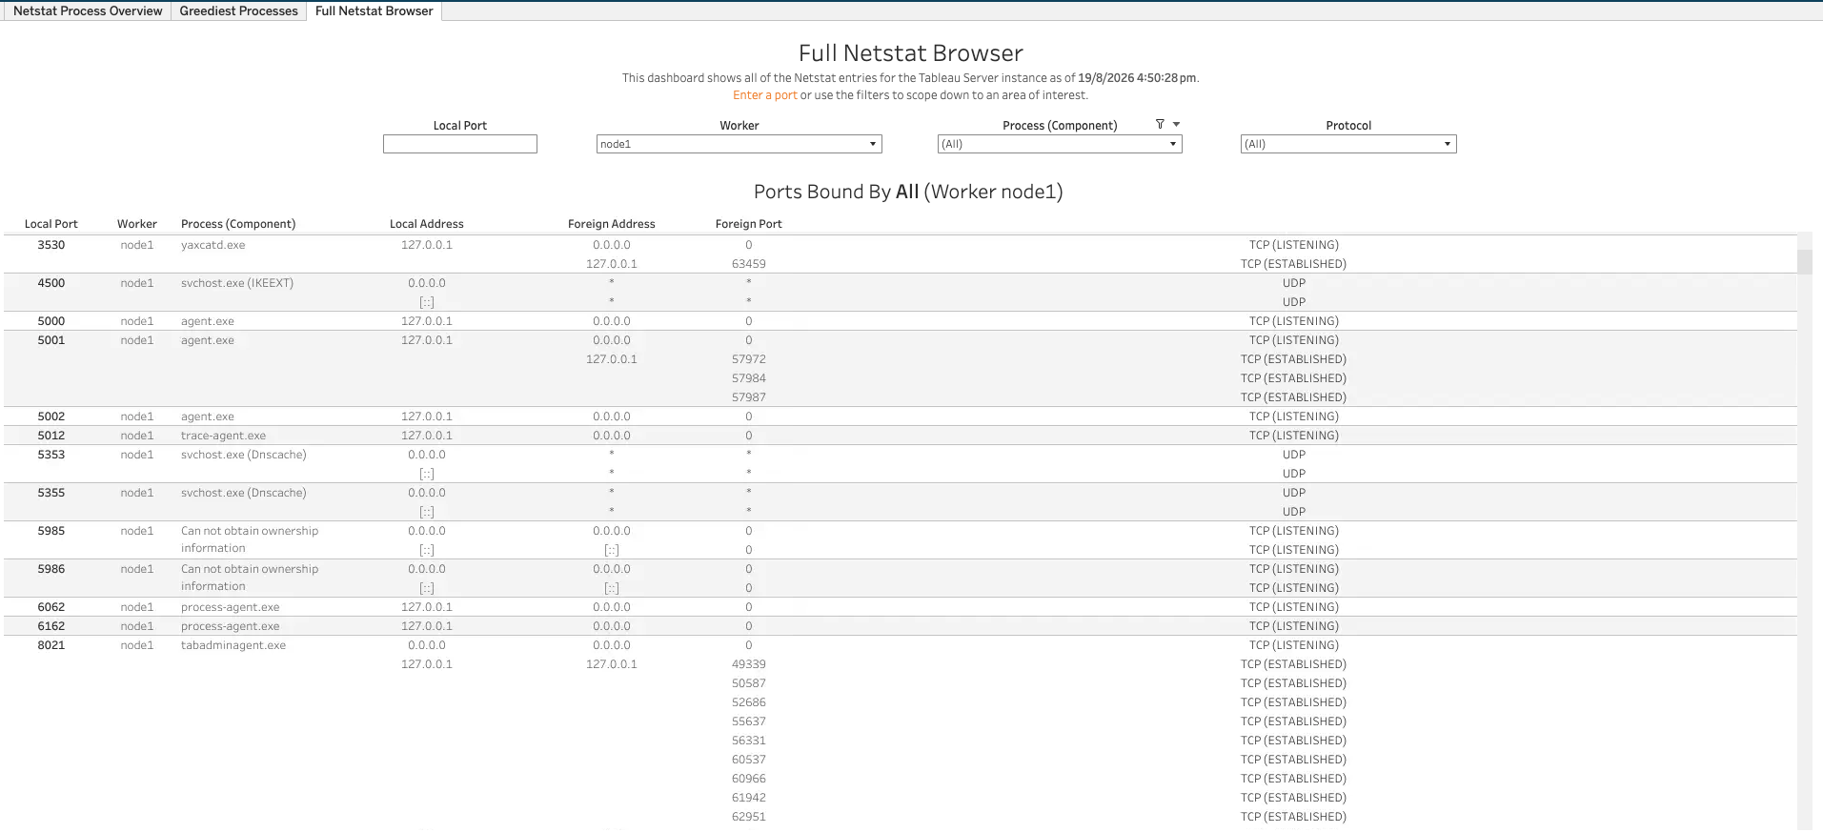The width and height of the screenshot is (1823, 833).
Task: Click the filter funnel icon by Process (Component)
Action: [x=1160, y=124]
